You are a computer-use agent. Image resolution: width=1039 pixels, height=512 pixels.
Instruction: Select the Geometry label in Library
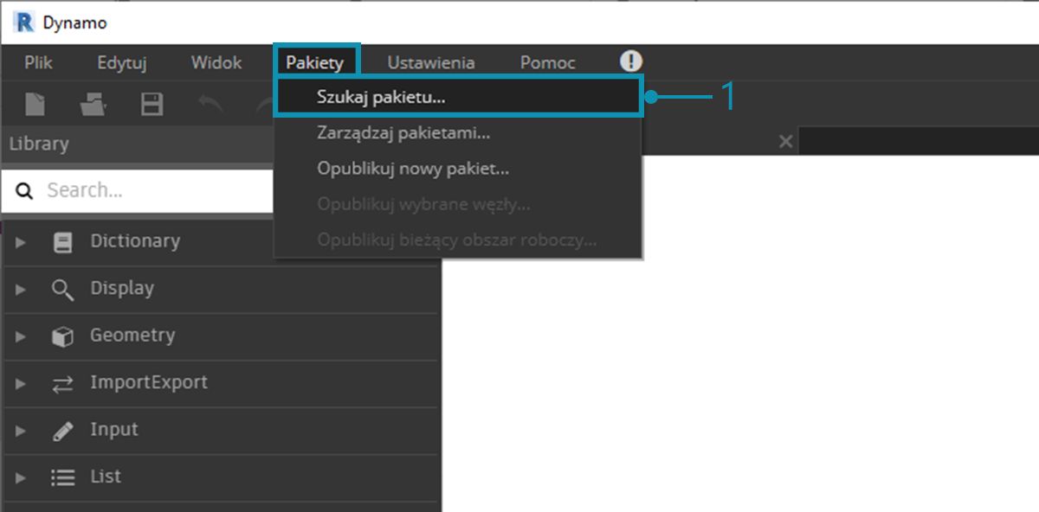(132, 336)
